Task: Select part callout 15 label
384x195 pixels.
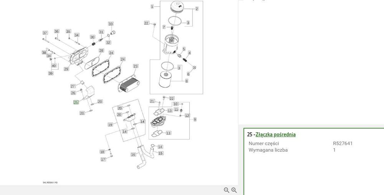Action: (161, 153)
